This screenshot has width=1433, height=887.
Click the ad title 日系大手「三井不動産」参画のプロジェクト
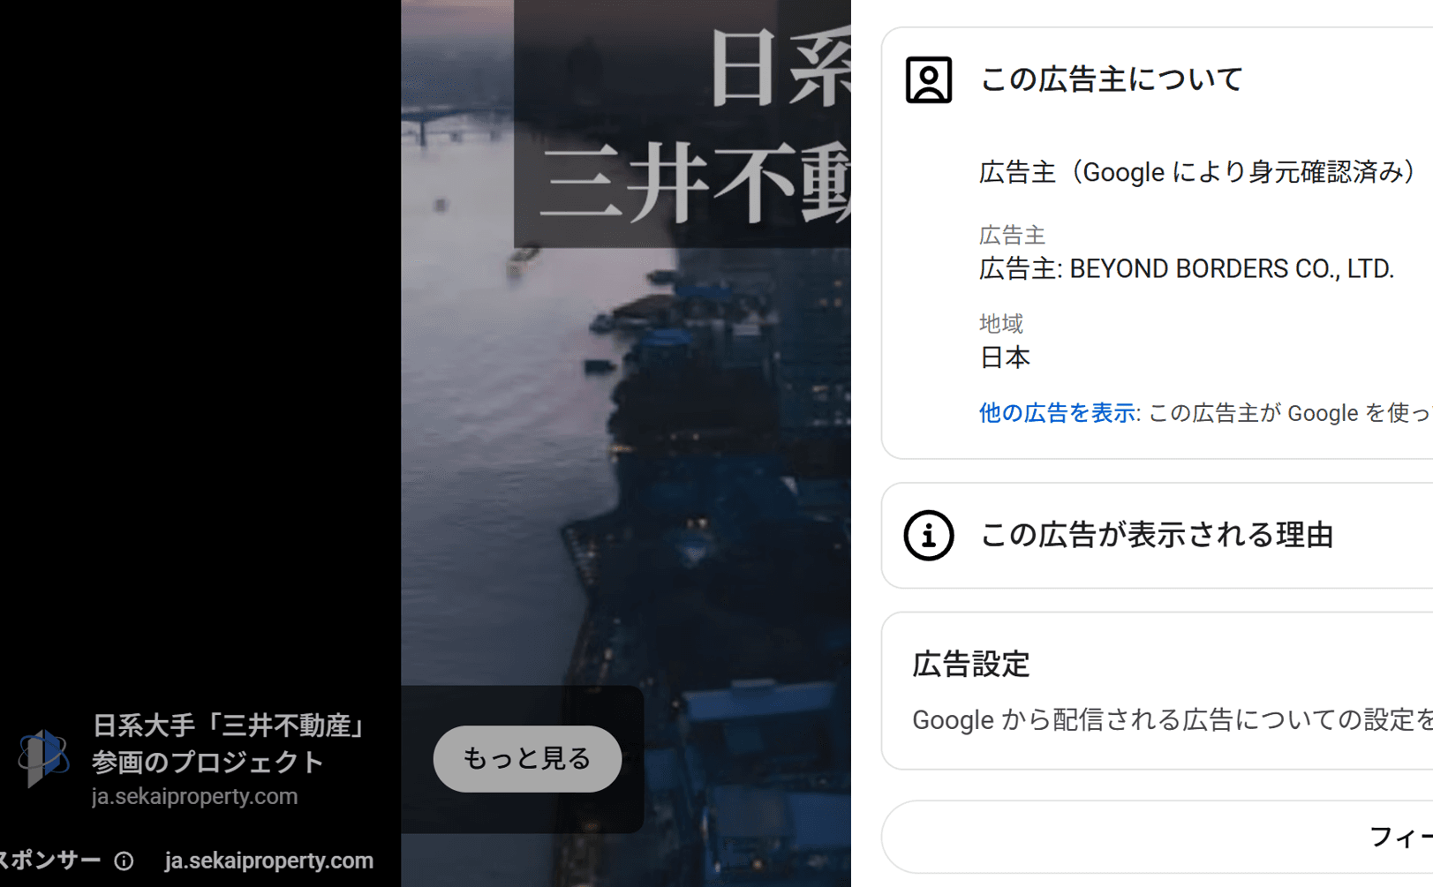coord(230,743)
